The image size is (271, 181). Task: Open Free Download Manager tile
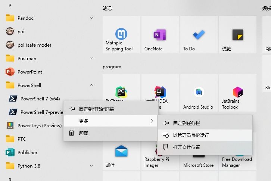click(238, 162)
